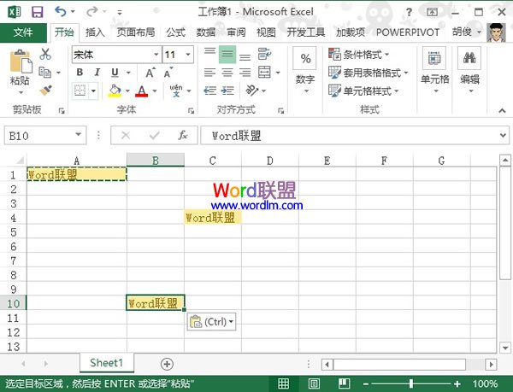Open the 公式 formulas tab
The image size is (513, 392).
click(x=175, y=32)
